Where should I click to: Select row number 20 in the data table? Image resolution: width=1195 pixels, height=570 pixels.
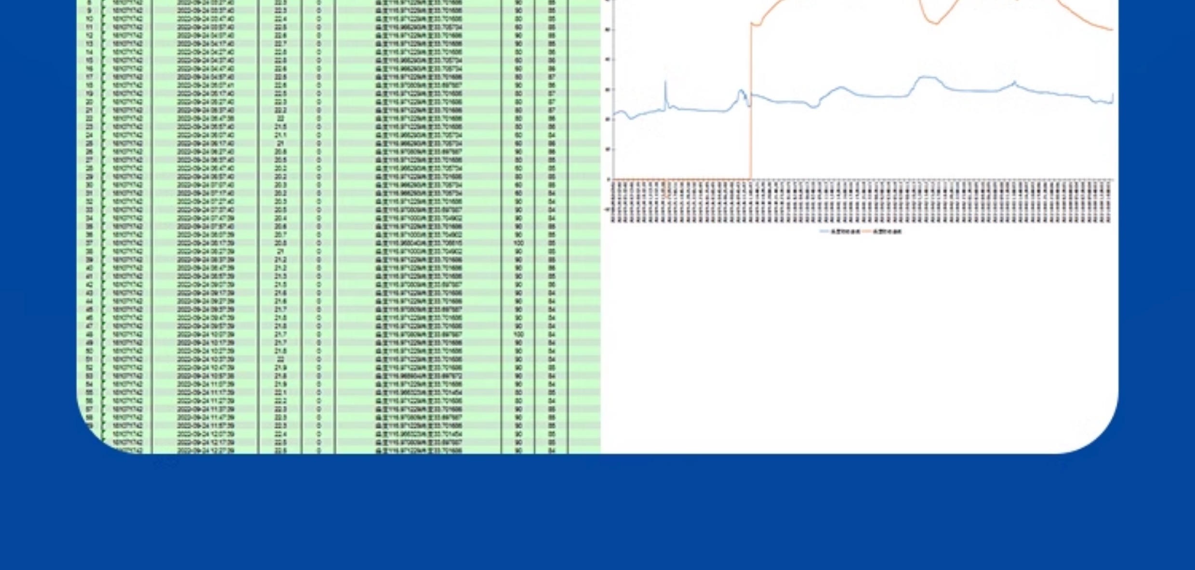[89, 102]
